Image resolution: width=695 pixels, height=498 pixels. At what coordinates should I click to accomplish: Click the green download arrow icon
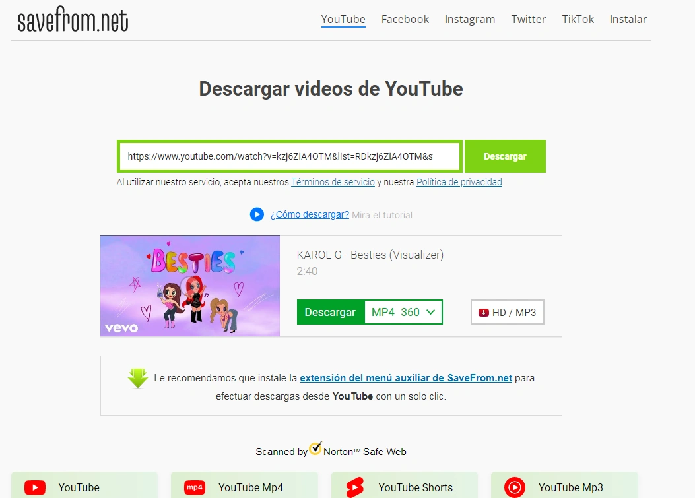click(138, 378)
